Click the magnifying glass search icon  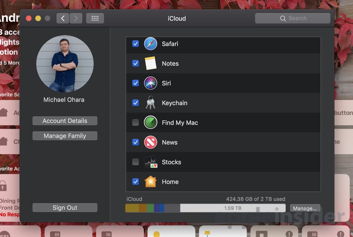point(283,18)
